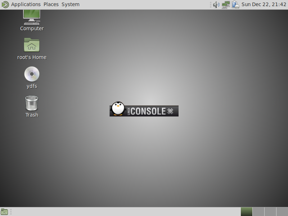Switch to the third workspace
The image size is (288, 216).
pos(270,212)
